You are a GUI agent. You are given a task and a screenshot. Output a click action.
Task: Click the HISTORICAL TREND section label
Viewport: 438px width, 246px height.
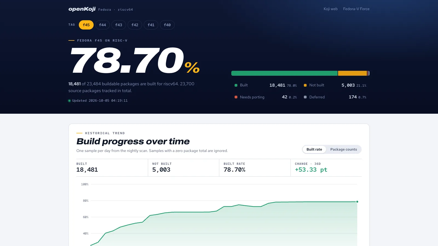(x=105, y=133)
